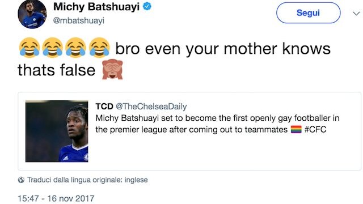
Task: Click the first crying-laughing emoji
Action: [x=29, y=48]
